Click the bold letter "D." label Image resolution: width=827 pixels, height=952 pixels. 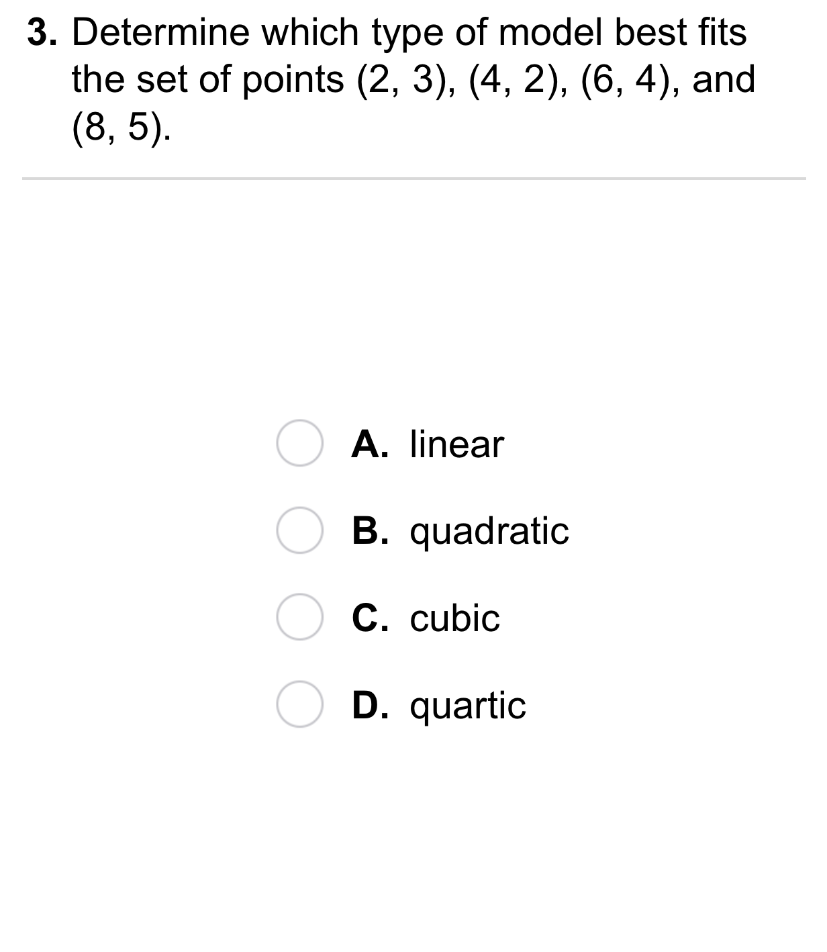(371, 706)
